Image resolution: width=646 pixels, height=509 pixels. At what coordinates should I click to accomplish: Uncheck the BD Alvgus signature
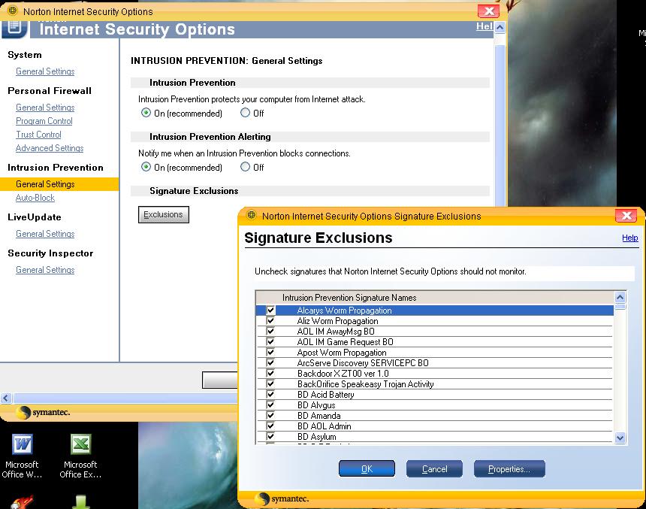[270, 404]
